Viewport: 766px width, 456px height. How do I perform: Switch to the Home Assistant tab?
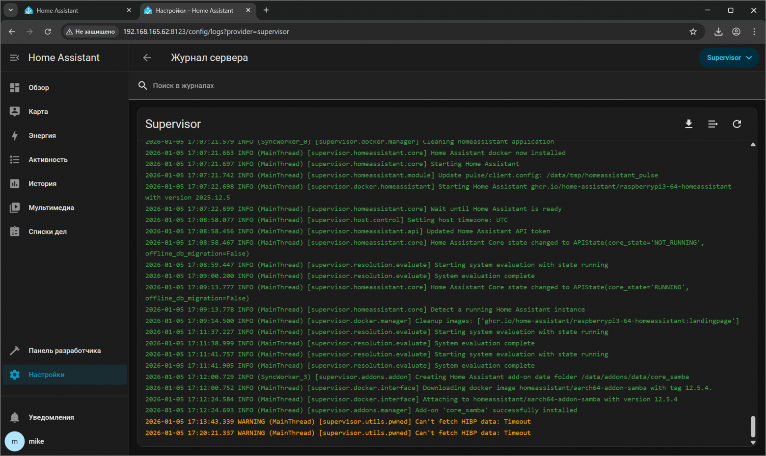74,10
